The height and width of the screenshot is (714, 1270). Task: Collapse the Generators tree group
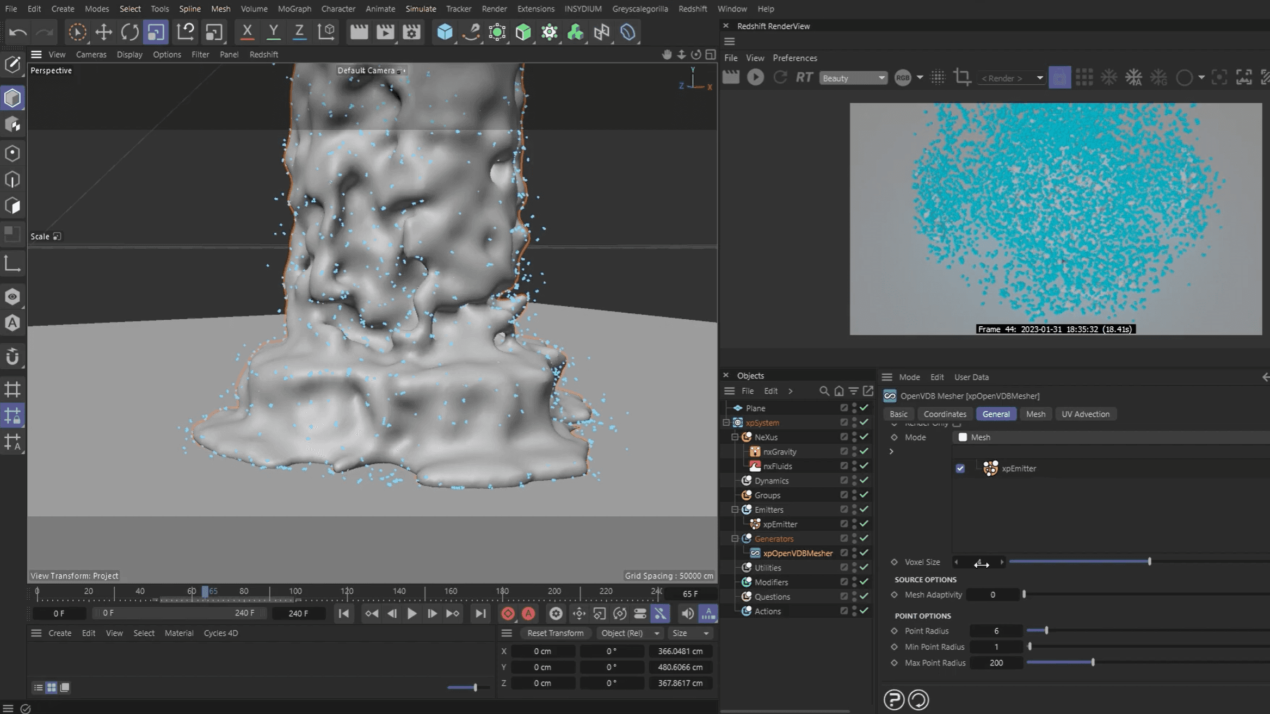(735, 539)
